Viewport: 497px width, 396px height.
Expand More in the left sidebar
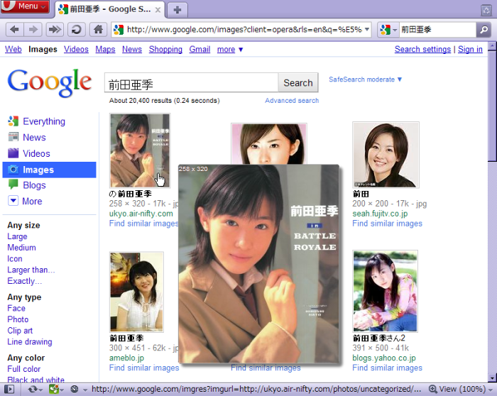[x=32, y=201]
